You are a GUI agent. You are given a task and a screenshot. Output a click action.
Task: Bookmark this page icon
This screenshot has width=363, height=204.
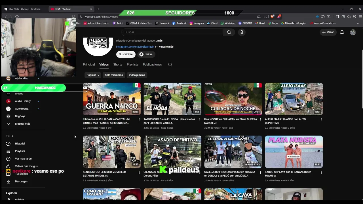point(74,17)
